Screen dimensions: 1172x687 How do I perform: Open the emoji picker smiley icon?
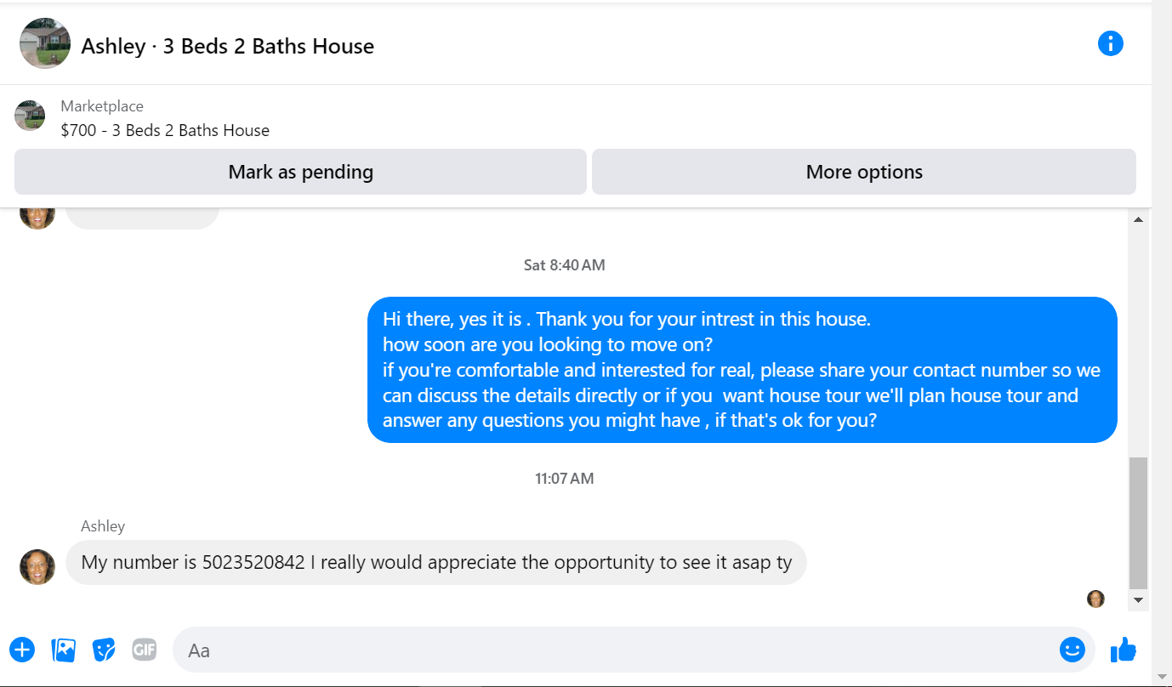point(1072,650)
